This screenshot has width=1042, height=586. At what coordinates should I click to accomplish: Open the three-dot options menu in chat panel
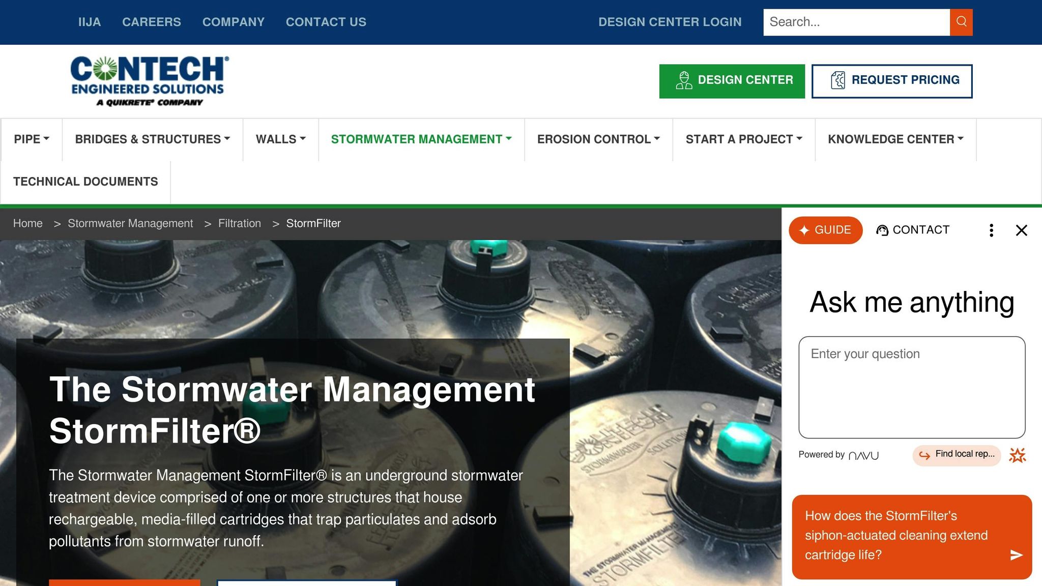coord(991,230)
